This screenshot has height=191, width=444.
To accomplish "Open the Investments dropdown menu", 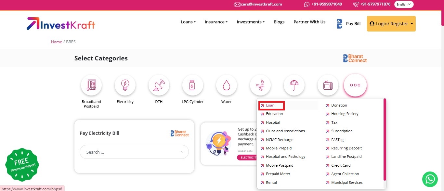I will [251, 22].
